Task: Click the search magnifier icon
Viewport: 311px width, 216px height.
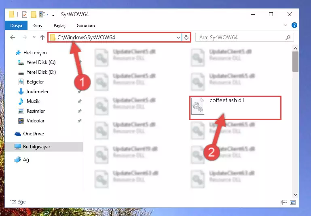Action: tap(288, 37)
